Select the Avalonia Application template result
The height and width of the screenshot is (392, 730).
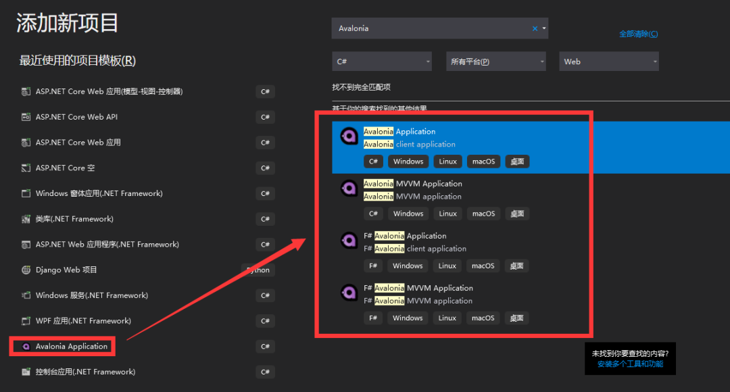click(531, 147)
